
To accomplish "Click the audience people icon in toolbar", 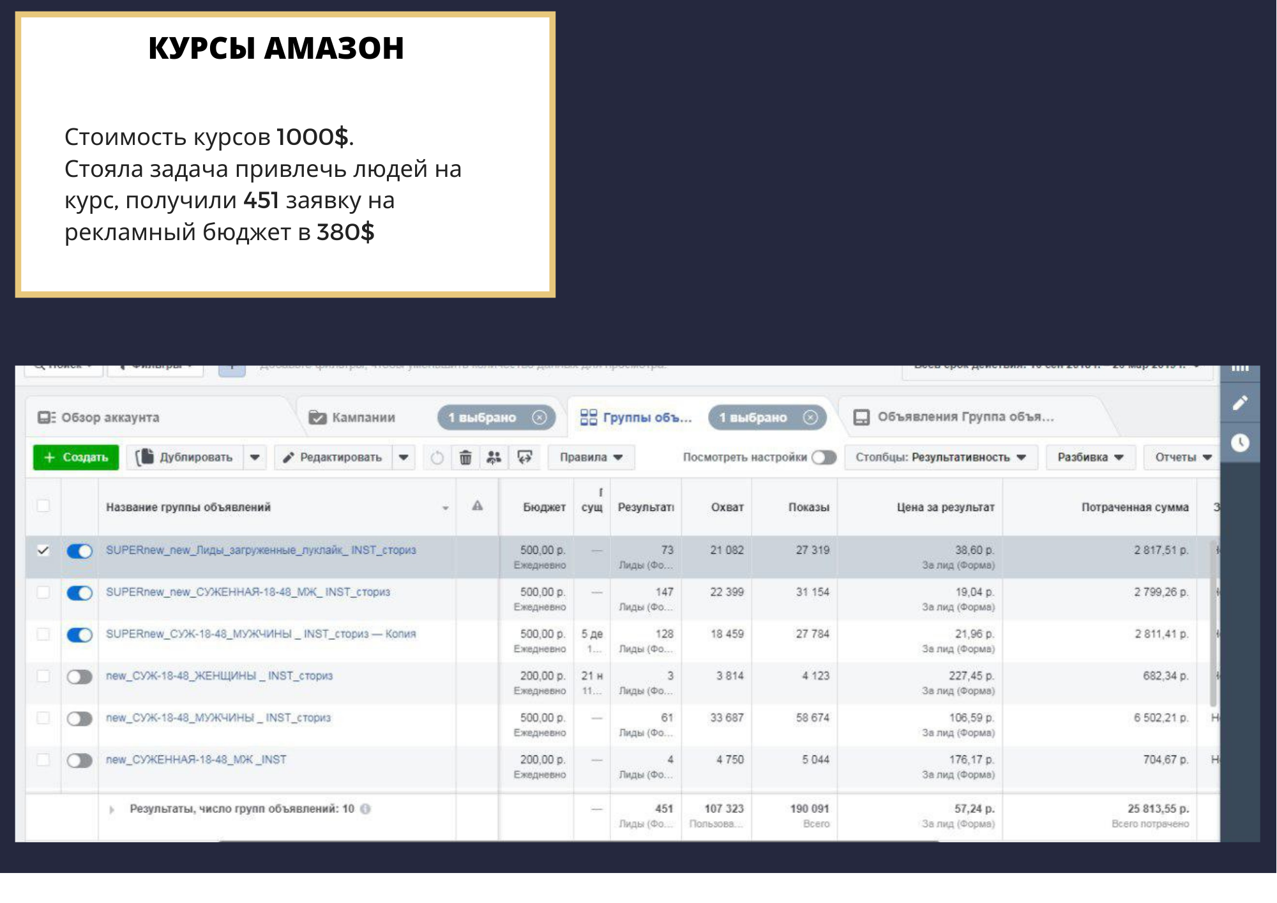I will (494, 457).
